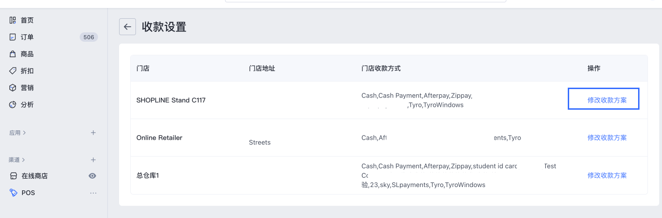Click the back arrow beside 收款设置
662x218 pixels.
(128, 27)
